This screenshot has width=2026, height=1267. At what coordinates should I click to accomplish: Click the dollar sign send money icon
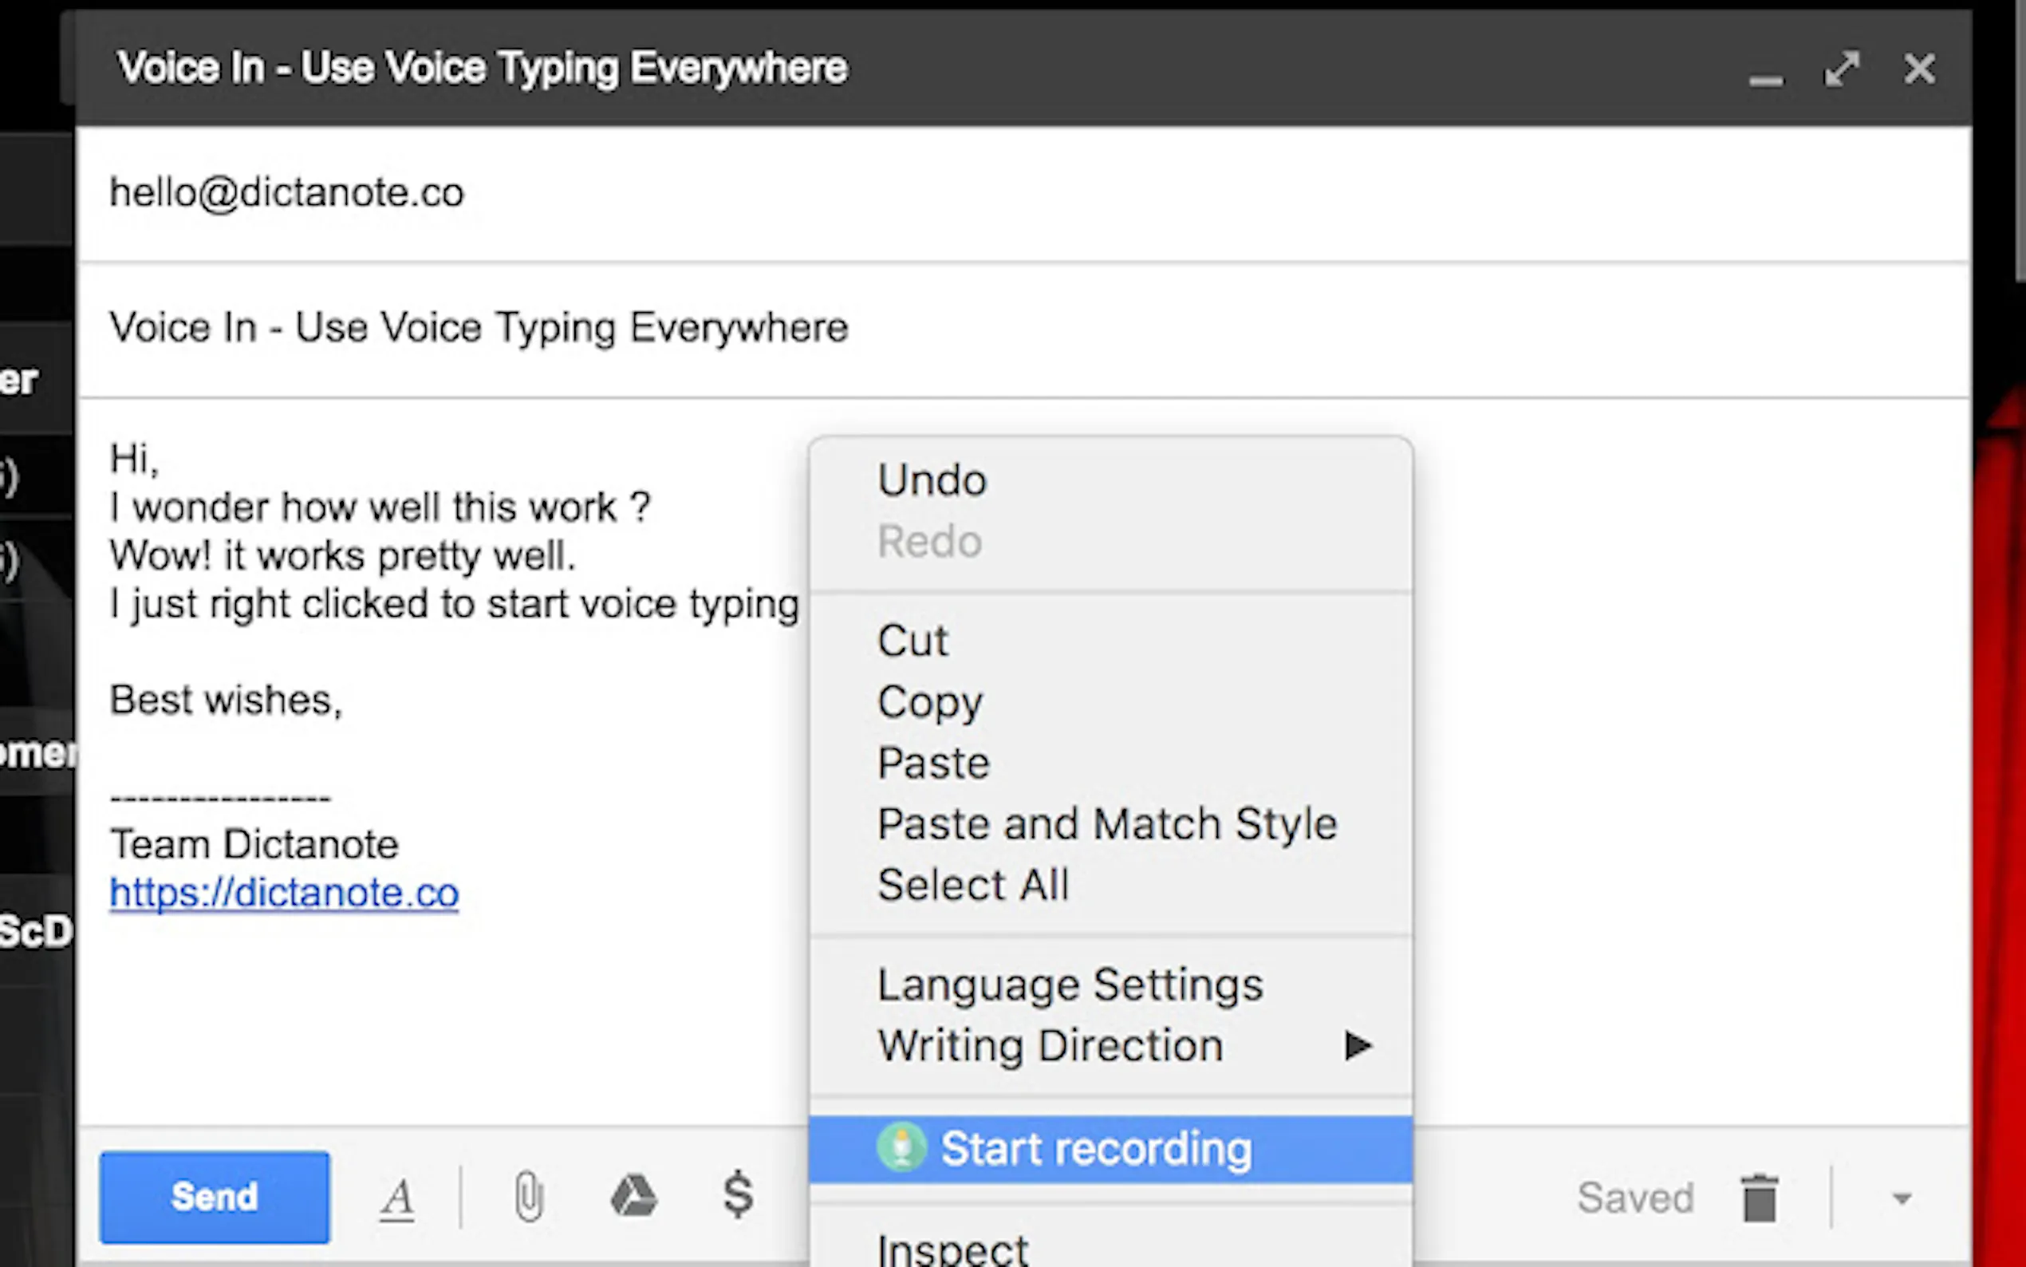pyautogui.click(x=738, y=1195)
